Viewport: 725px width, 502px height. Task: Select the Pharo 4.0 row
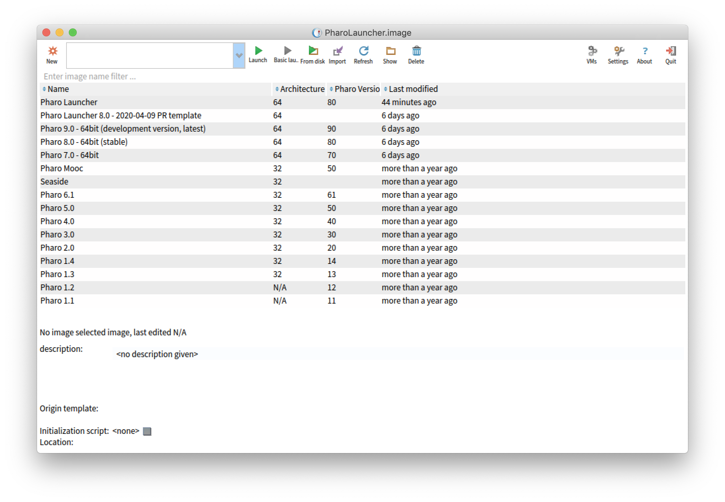click(x=362, y=221)
